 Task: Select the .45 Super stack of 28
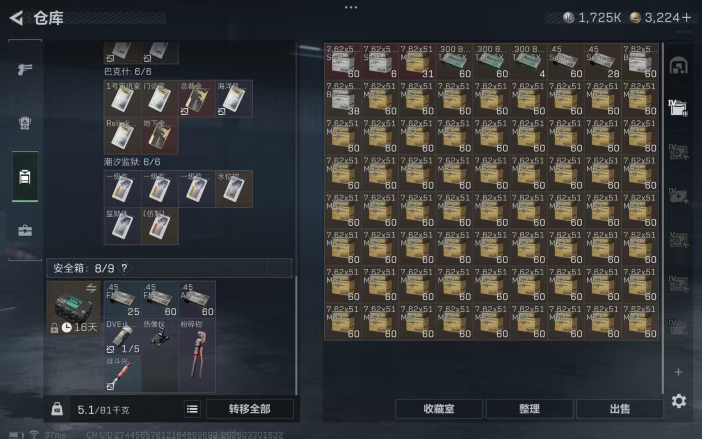[603, 61]
